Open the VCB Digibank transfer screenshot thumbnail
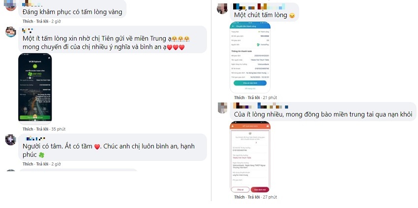418x208 pixels. (35, 88)
